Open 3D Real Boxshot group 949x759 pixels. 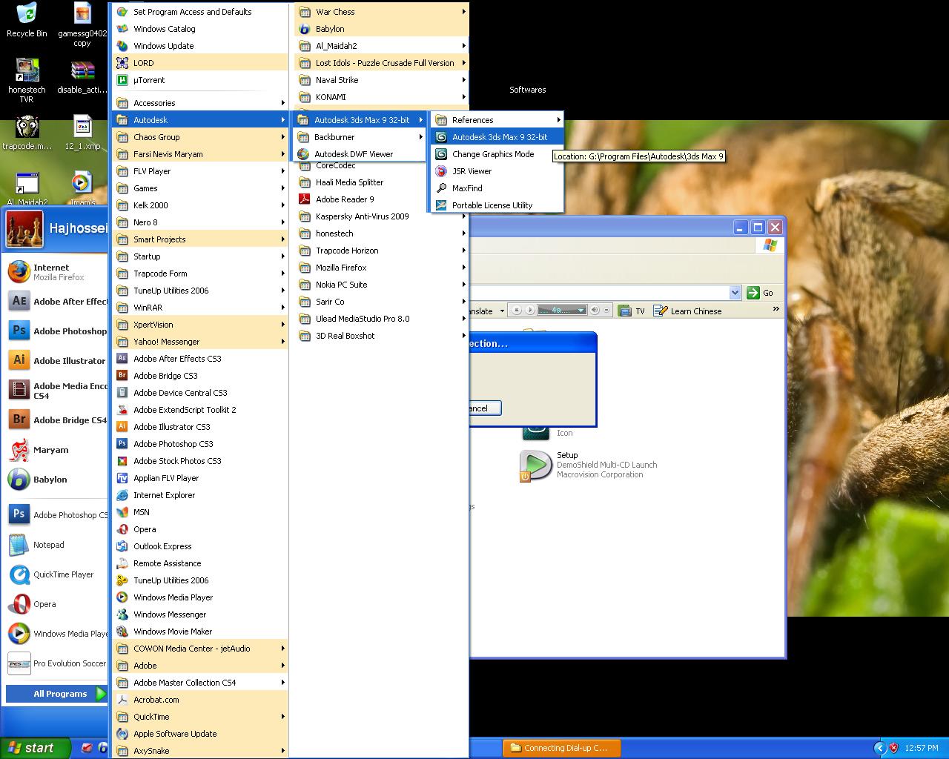click(x=381, y=336)
